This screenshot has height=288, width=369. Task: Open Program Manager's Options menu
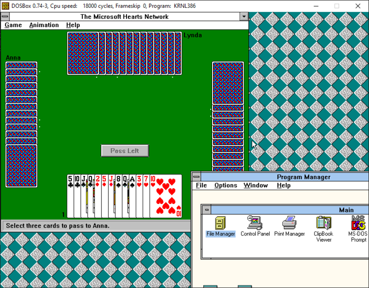(x=225, y=185)
